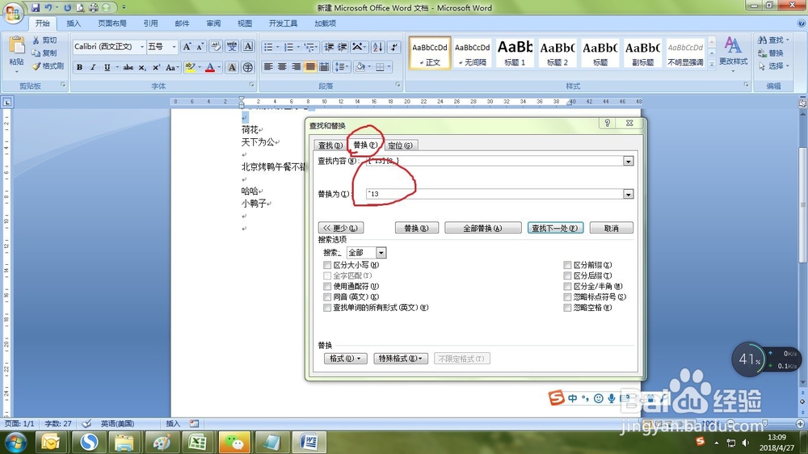Decrease paragraph indent
808x454 pixels.
(329, 47)
